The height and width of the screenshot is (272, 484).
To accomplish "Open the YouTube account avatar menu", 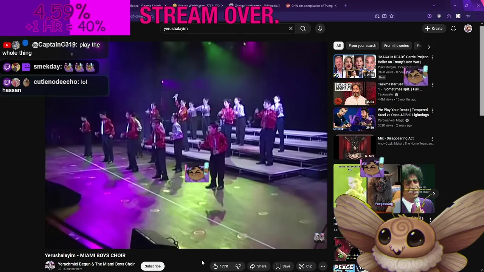I will coord(468,28).
